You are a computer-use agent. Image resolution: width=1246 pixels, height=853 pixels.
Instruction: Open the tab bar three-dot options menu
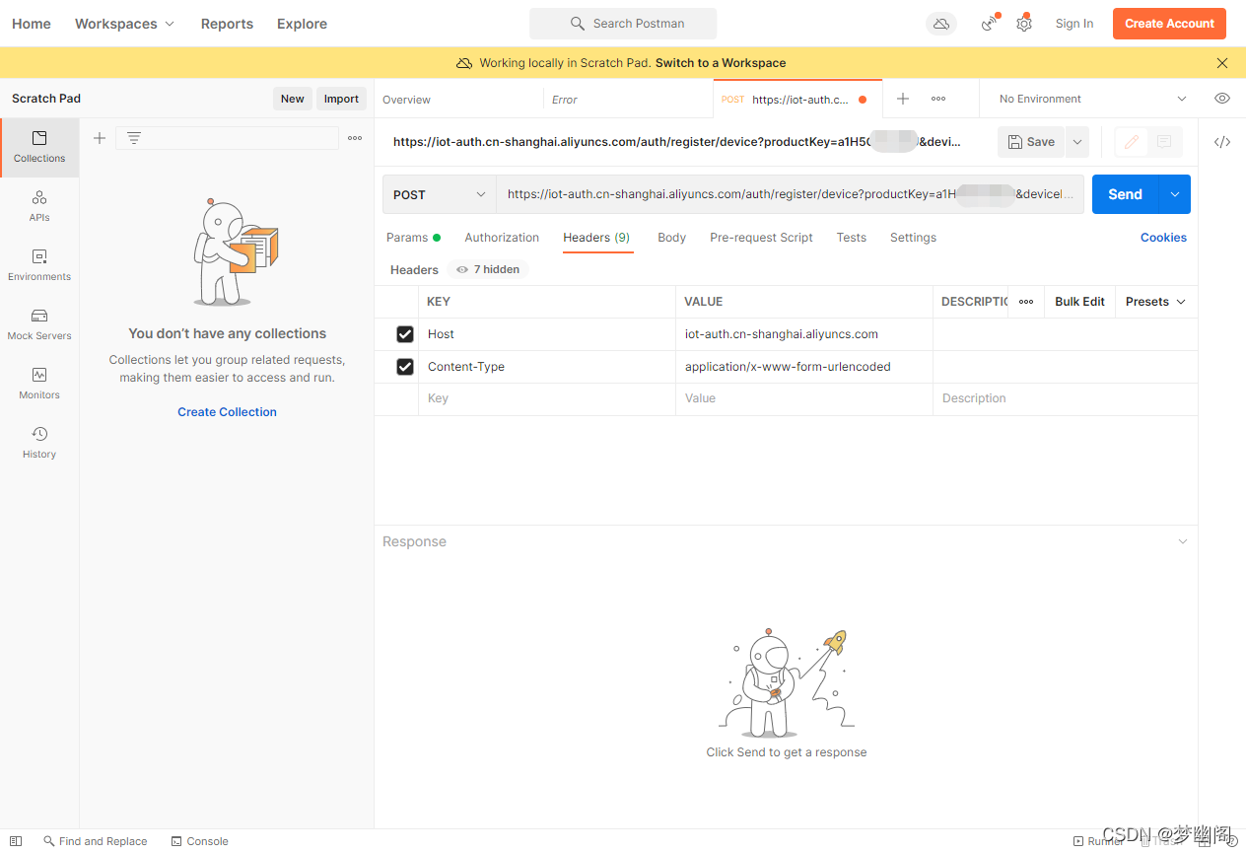pos(938,99)
